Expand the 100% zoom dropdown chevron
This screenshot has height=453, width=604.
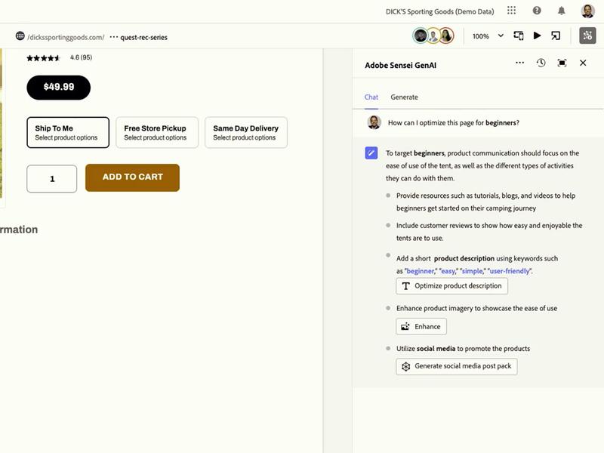click(x=501, y=35)
